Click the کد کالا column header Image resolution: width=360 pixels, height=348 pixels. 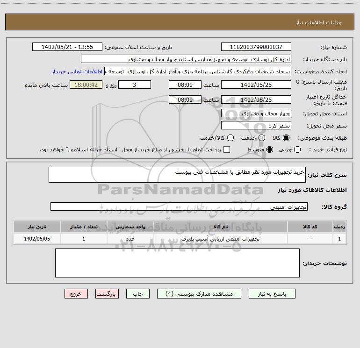coord(310,227)
